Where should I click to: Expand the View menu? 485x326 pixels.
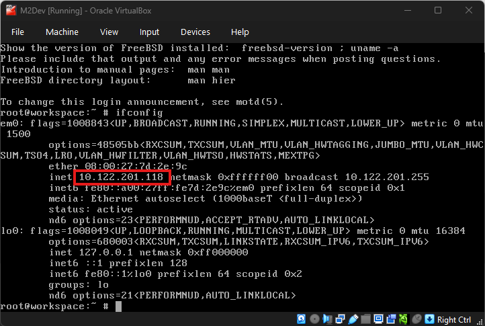[109, 32]
